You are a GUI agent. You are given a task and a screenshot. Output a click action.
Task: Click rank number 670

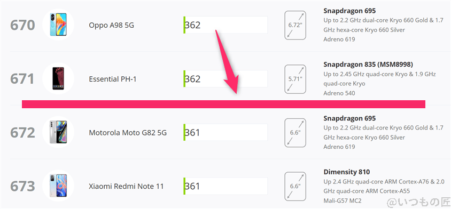pos(23,25)
